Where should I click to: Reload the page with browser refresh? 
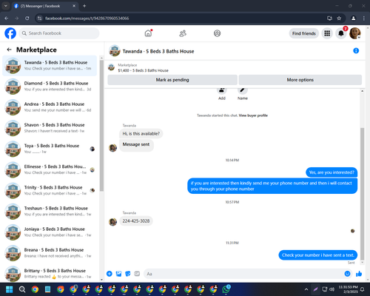(27, 18)
